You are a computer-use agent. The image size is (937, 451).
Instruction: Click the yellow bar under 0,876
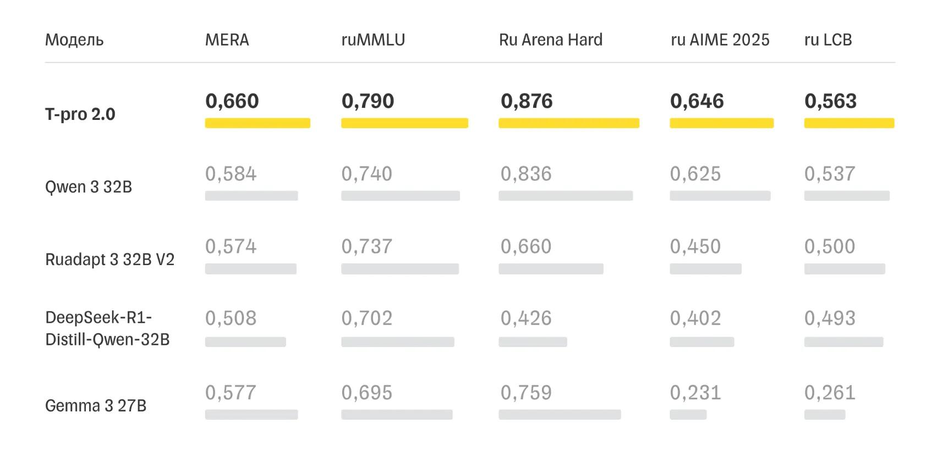pyautogui.click(x=569, y=123)
